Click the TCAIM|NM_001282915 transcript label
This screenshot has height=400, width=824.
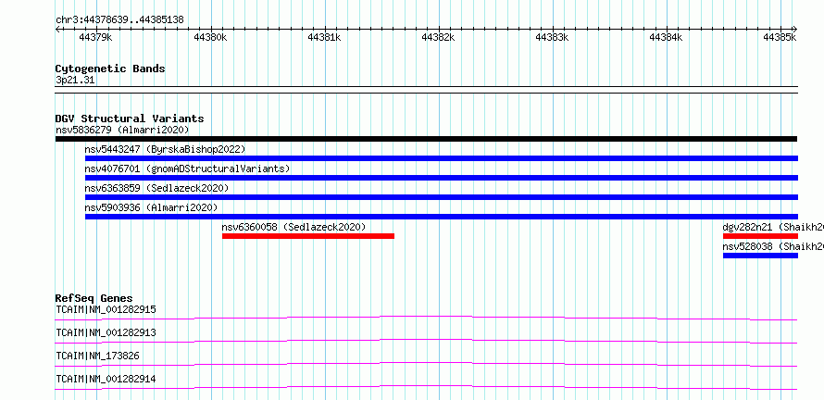pos(106,309)
